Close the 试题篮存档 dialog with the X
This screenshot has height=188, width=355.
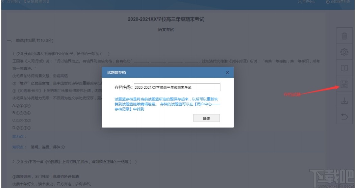(227, 73)
